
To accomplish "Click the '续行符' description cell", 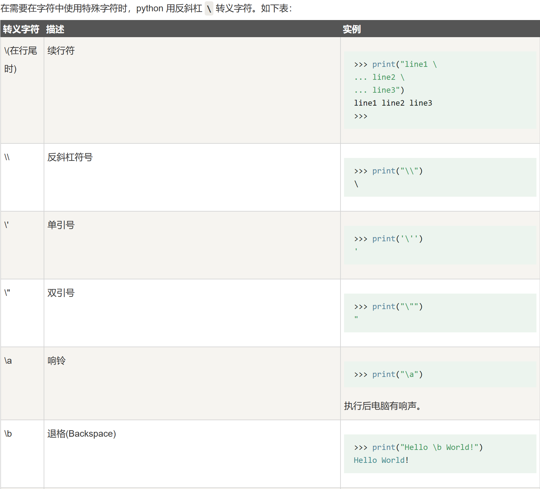I will 192,90.
